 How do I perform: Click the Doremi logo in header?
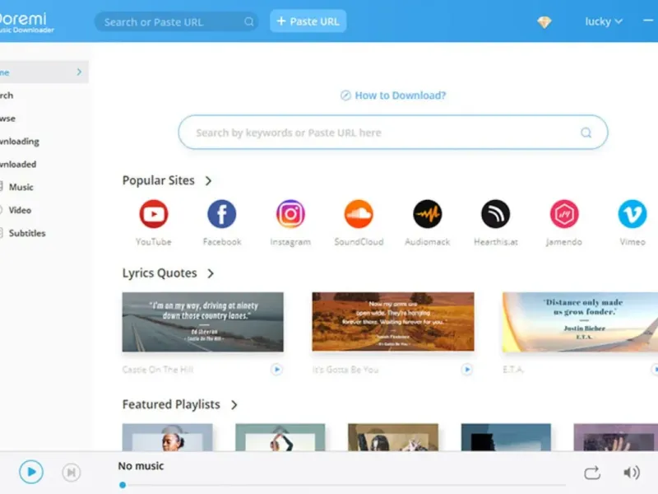(x=25, y=22)
